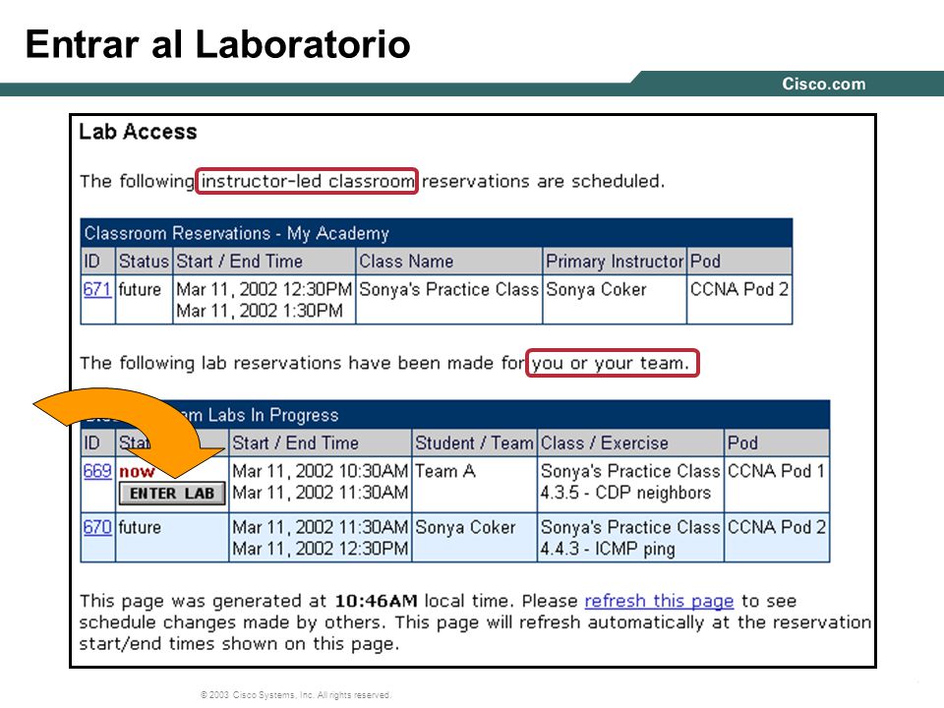The height and width of the screenshot is (708, 944).
Task: Click 'future' status in reservation 671 row
Action: click(140, 289)
